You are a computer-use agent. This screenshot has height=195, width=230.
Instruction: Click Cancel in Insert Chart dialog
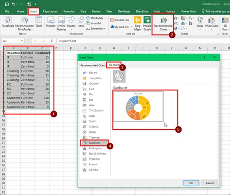click(x=210, y=183)
